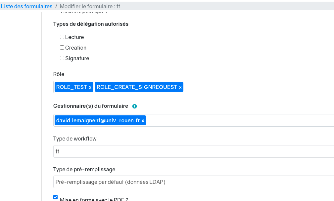
Task: Click the Lecture label text
Action: click(x=74, y=37)
